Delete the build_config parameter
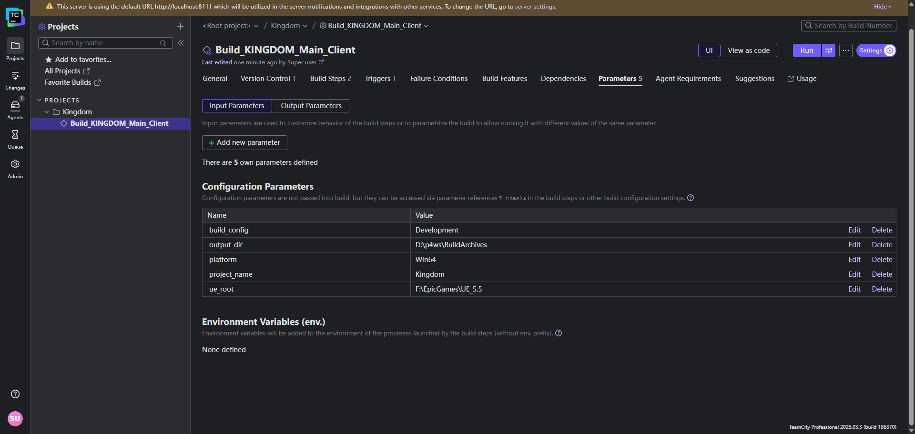 [882, 230]
